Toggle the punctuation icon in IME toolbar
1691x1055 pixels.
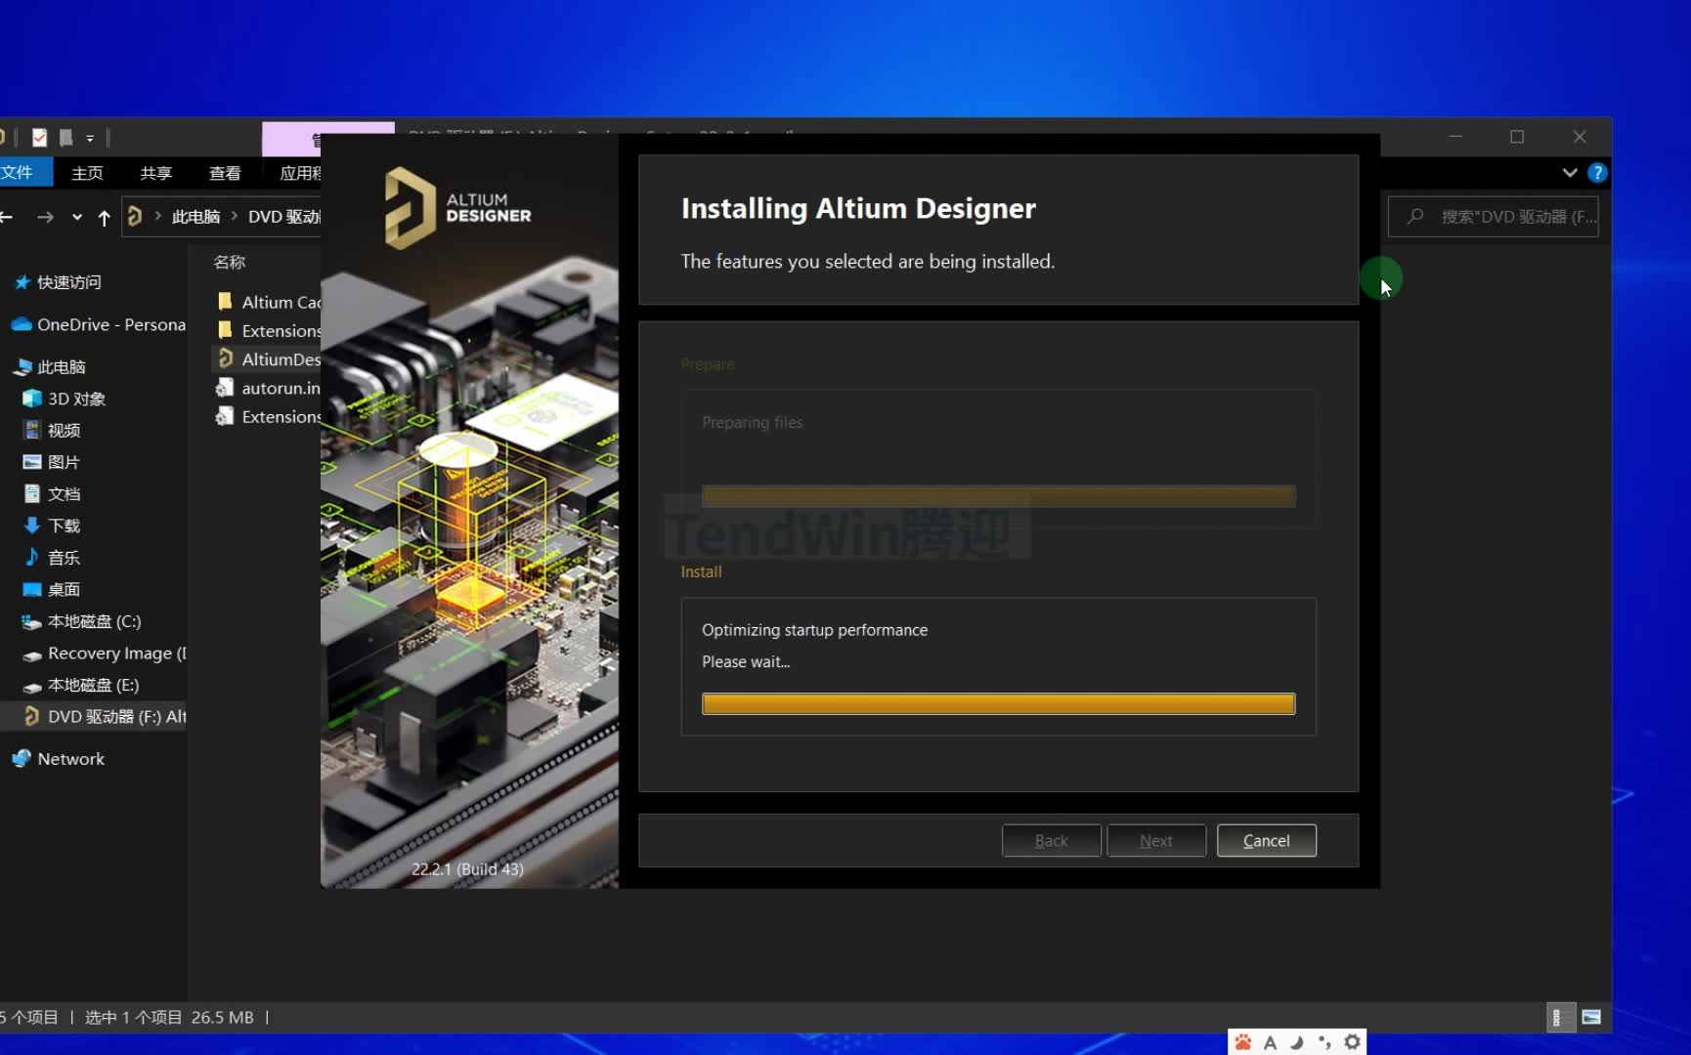(1324, 1042)
